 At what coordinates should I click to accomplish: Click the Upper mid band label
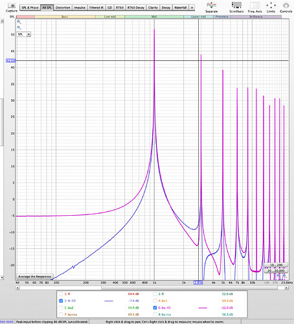pos(198,17)
